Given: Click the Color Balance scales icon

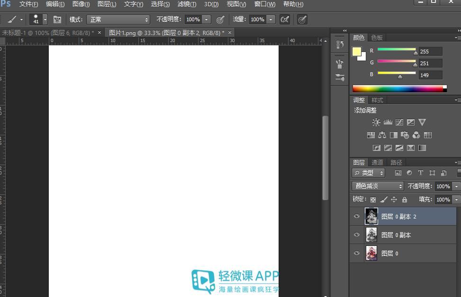Looking at the screenshot, I should pyautogui.click(x=382, y=135).
